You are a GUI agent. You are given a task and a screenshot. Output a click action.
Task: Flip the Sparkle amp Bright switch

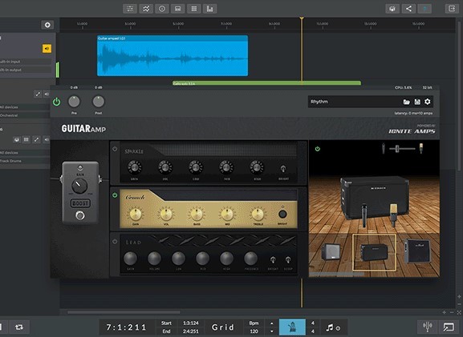283,169
